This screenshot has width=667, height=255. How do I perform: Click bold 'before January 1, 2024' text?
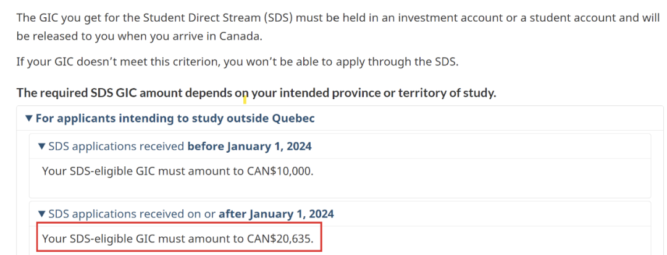point(250,147)
